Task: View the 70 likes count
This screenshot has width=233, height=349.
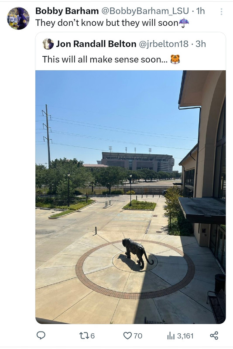Action: (138, 335)
